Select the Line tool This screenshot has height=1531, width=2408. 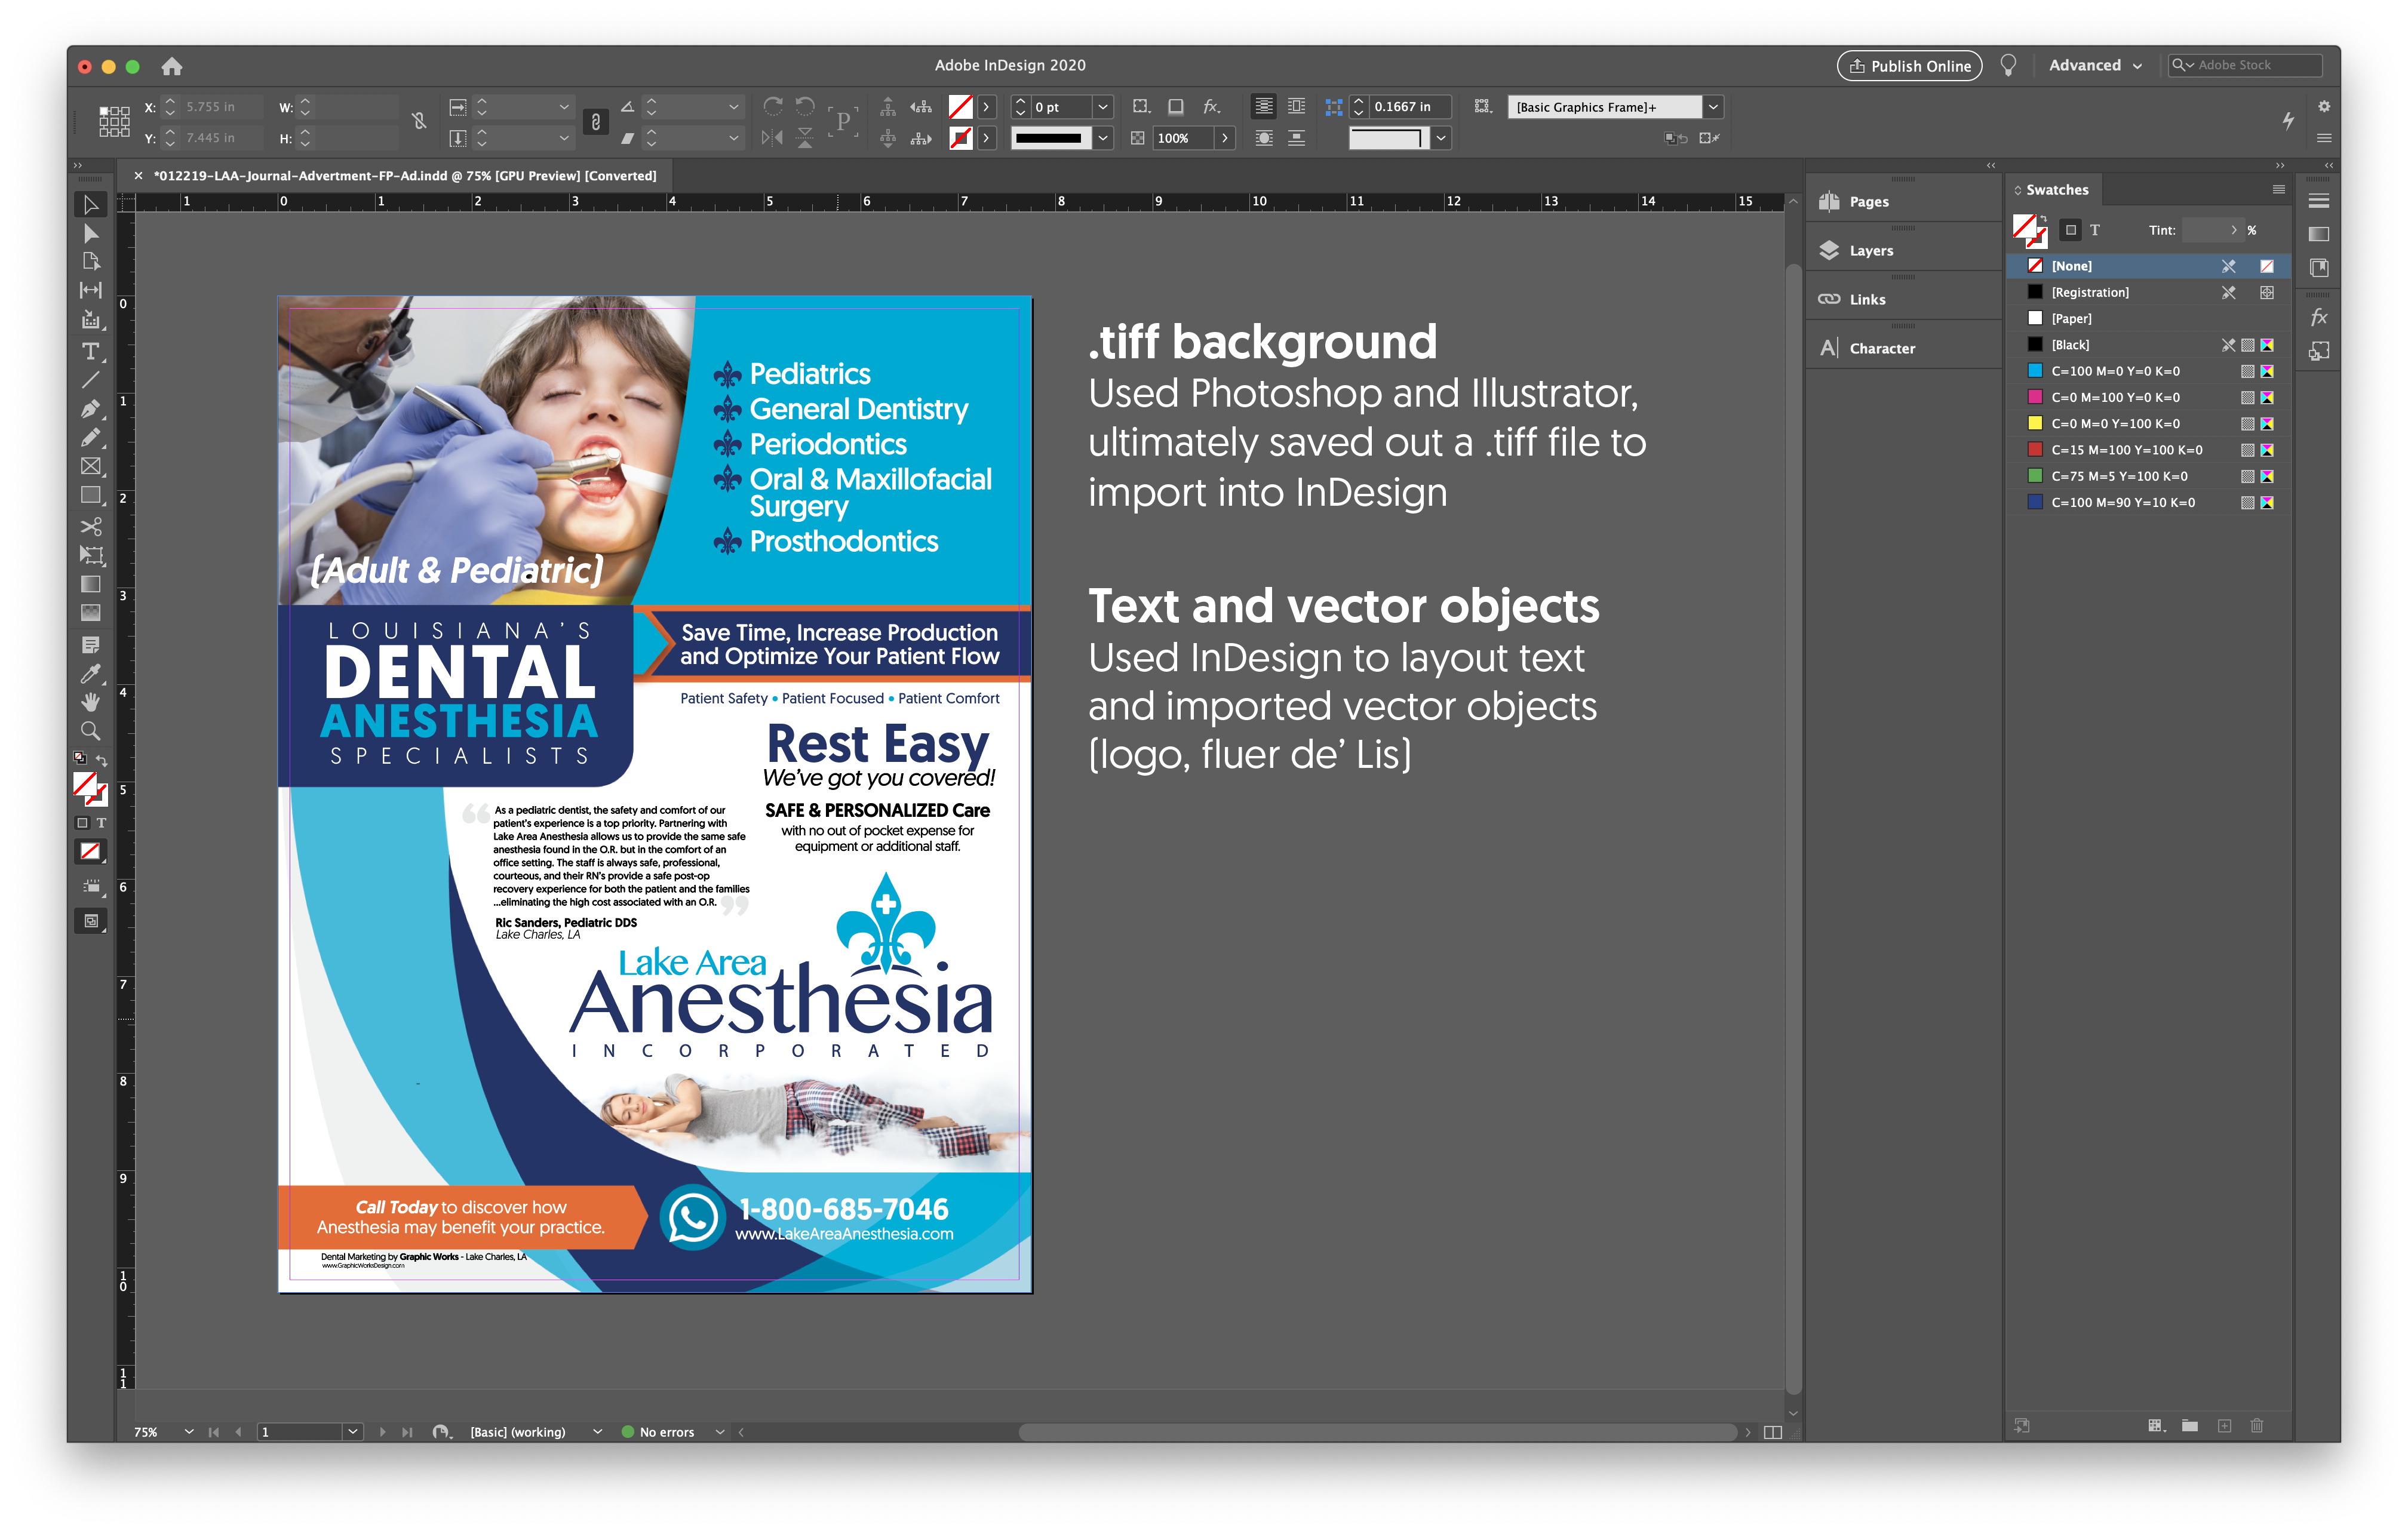pyautogui.click(x=91, y=380)
